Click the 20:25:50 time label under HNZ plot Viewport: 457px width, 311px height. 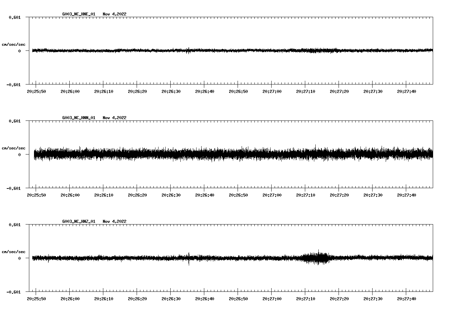(36, 299)
